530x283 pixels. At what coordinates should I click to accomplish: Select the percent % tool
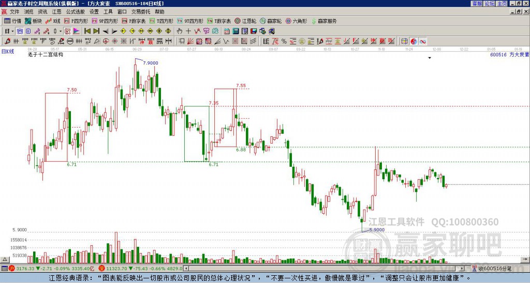284,41
